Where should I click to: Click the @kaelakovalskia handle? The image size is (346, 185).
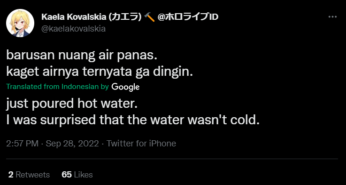[74, 29]
